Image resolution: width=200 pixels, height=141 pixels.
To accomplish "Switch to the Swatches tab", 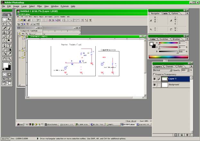I will point(164,39).
